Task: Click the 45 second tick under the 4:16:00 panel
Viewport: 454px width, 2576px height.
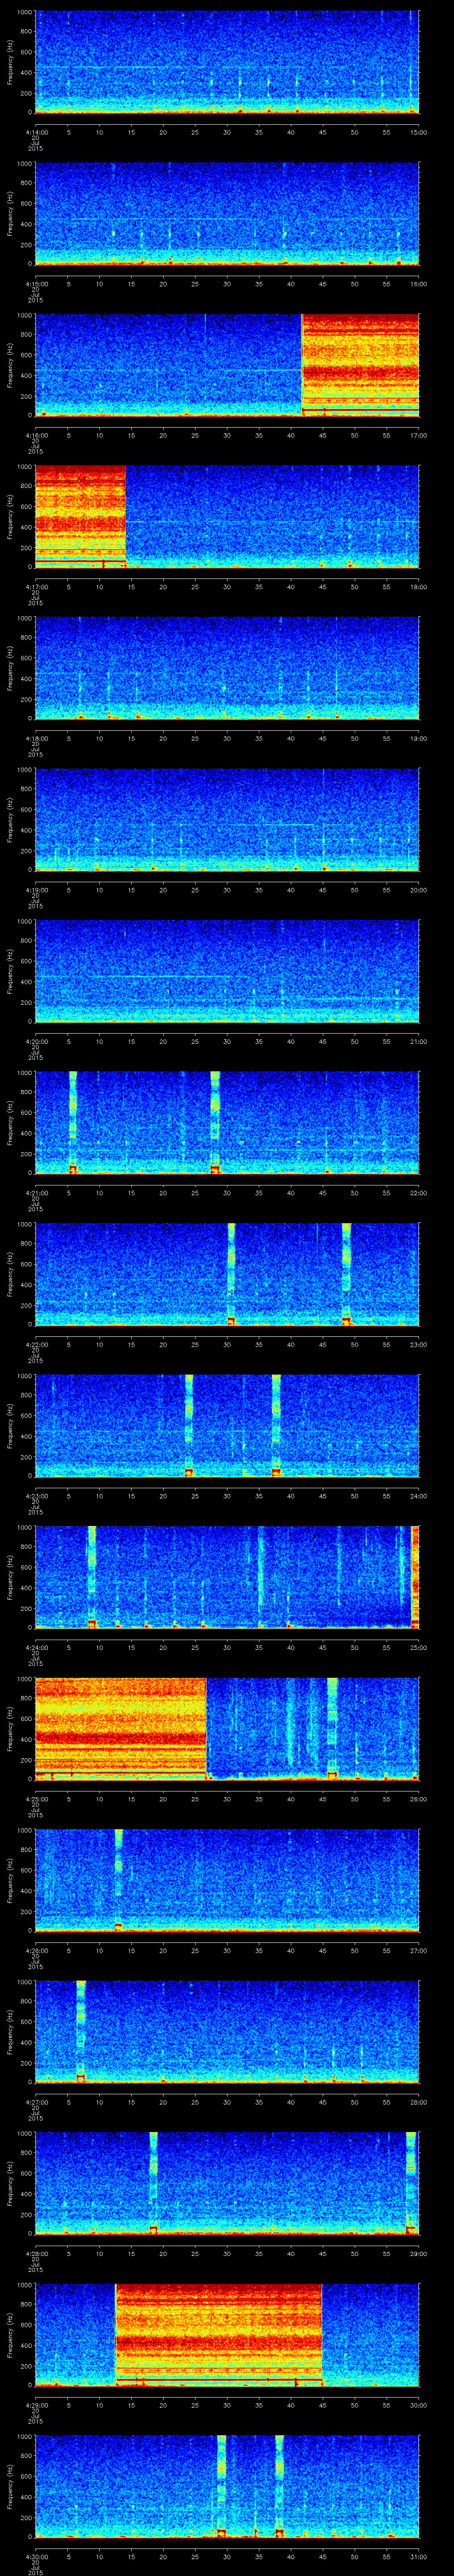Action: coord(322,435)
